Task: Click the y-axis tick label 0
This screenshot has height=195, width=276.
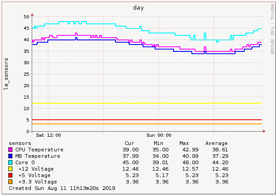Action: [28, 132]
